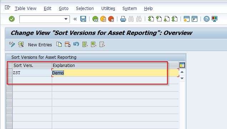Save the entries with the floppy disk icon
Screen dimensions: 227x129
[83, 19]
